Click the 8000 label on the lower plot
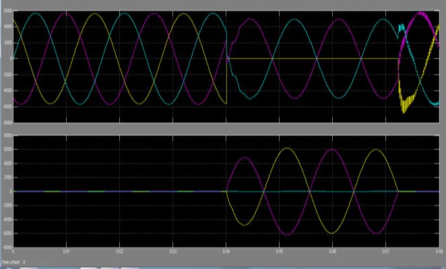 (8, 135)
